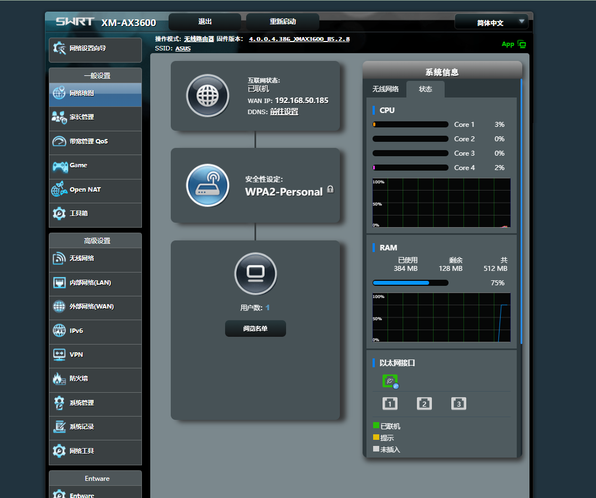Click the client computer icon

pyautogui.click(x=256, y=274)
